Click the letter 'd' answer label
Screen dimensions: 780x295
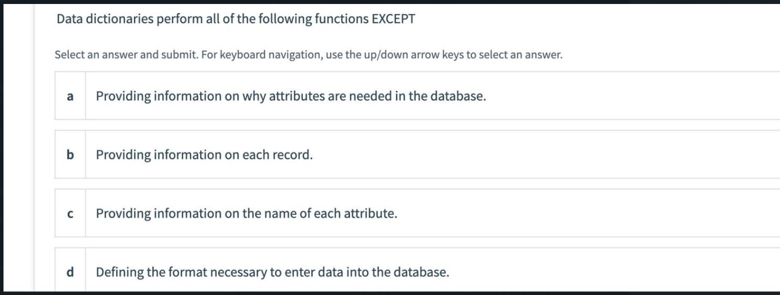[70, 272]
